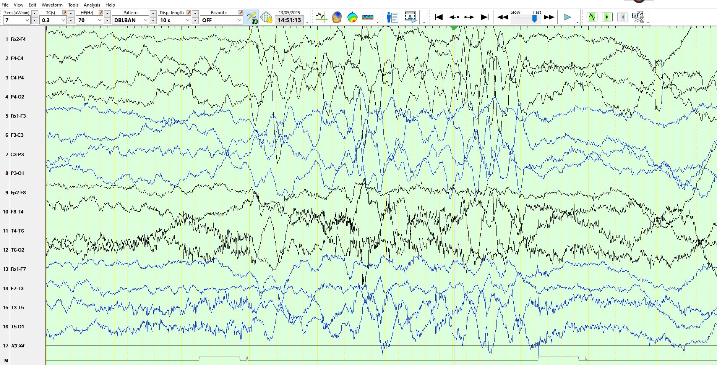Open the patient information panel
The width and height of the screenshot is (717, 365).
(393, 17)
